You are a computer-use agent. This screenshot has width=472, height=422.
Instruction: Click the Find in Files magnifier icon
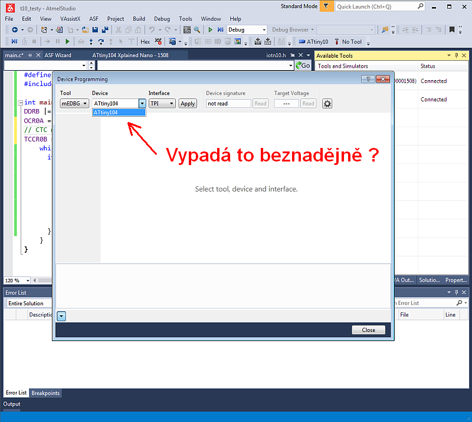(x=197, y=30)
